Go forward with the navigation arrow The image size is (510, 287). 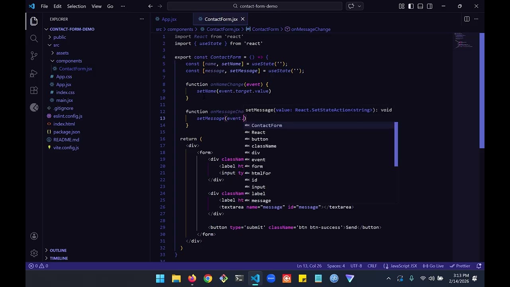tap(161, 6)
